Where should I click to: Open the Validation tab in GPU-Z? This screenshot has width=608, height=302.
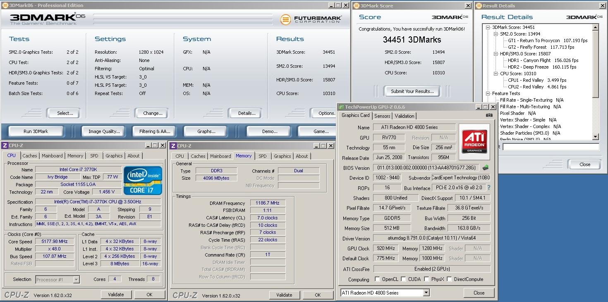click(404, 116)
